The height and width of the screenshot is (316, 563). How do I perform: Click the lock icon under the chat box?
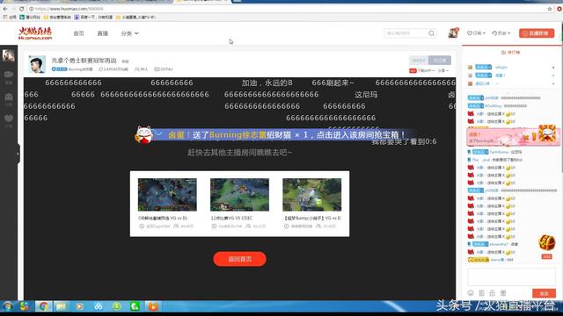(x=493, y=293)
